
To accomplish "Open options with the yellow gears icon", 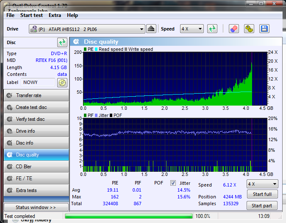I will tap(249, 29).
